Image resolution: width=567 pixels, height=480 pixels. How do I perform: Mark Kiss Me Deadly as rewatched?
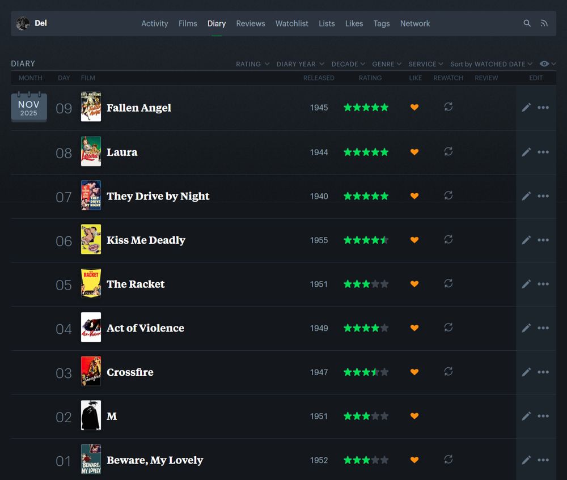[x=448, y=240]
